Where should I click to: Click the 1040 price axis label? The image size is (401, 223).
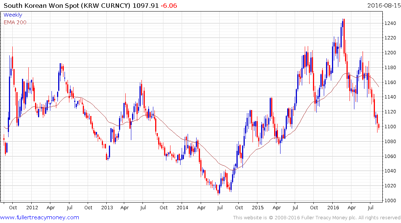390,171
